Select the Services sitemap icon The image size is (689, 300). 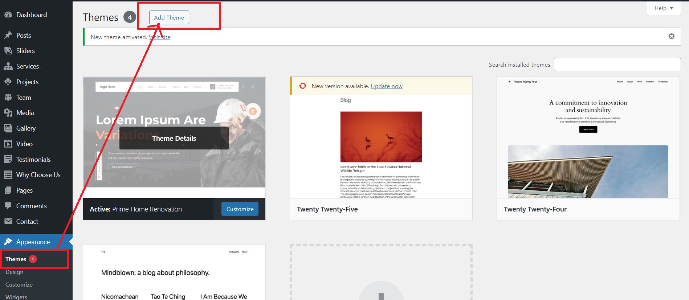pyautogui.click(x=8, y=66)
